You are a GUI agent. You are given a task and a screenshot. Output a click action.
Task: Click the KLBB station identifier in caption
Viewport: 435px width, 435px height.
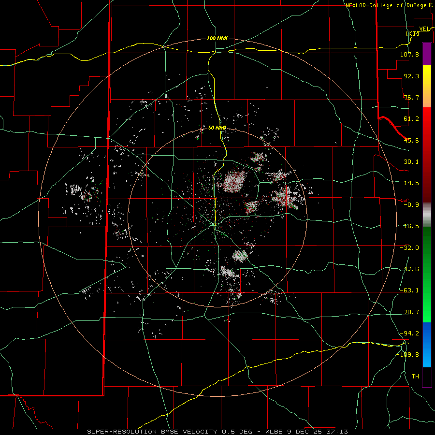tap(275, 432)
